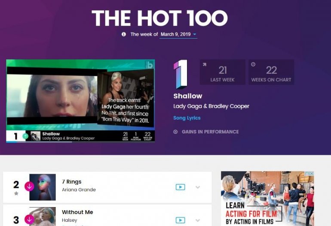The image size is (331, 226).
Task: Select the 7 Rings song title
Action: coord(71,181)
